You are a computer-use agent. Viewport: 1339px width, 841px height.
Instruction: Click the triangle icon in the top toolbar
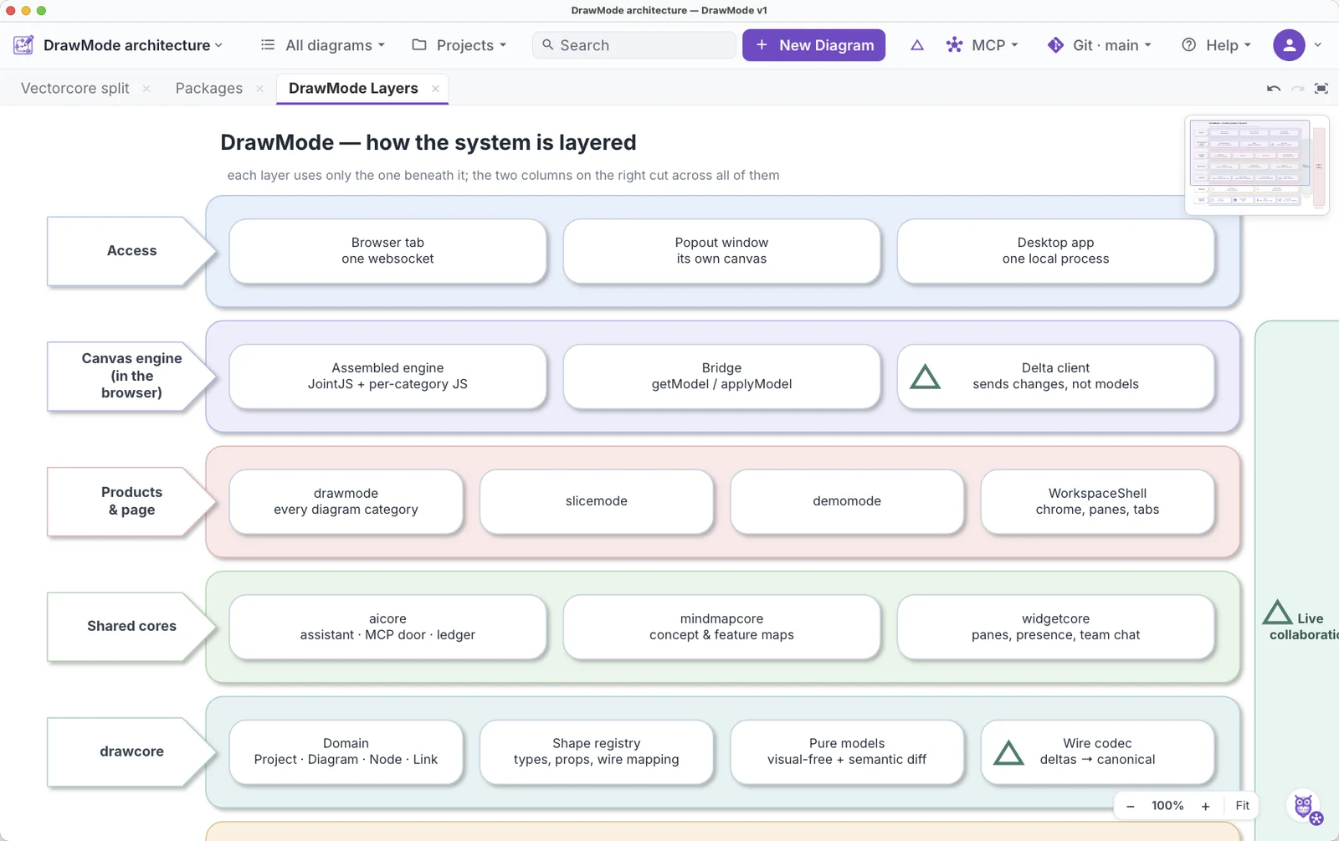pyautogui.click(x=917, y=45)
